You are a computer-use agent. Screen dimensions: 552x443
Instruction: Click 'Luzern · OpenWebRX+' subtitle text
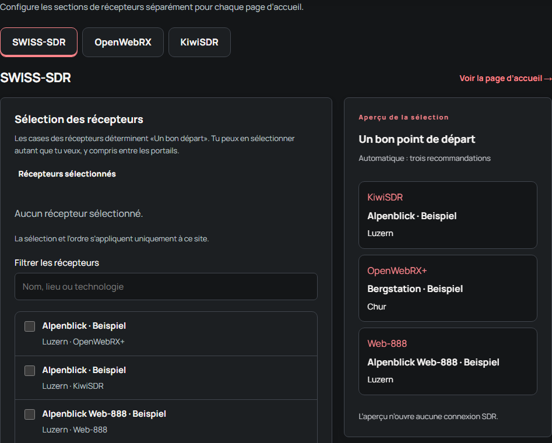pos(83,342)
